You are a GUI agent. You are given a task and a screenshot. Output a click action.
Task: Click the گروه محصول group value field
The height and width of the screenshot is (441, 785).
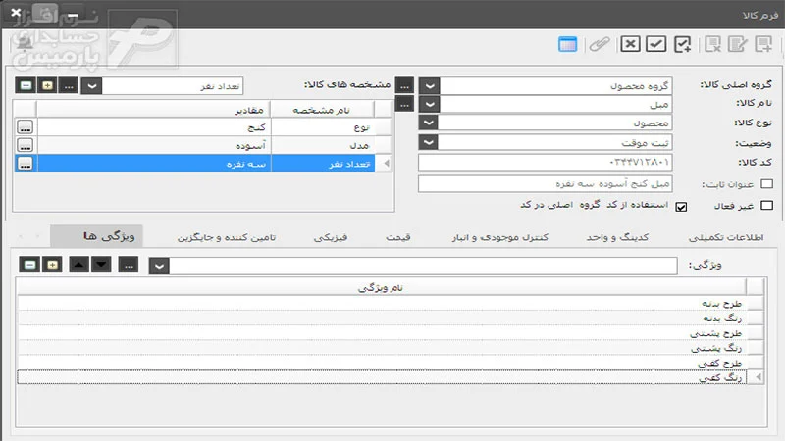(x=555, y=86)
